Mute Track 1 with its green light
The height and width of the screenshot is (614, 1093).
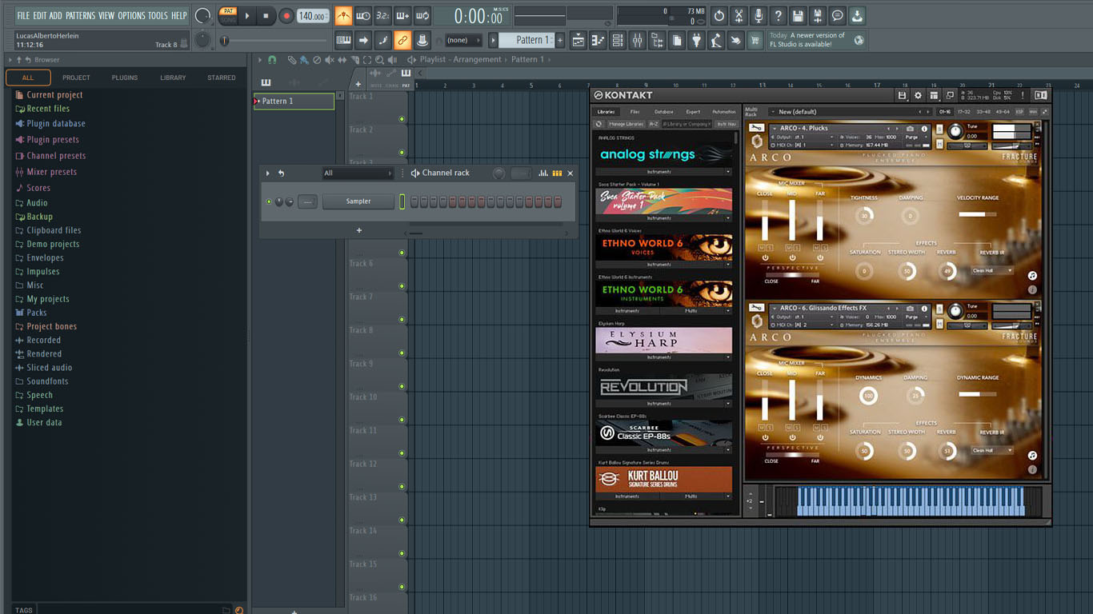point(402,119)
